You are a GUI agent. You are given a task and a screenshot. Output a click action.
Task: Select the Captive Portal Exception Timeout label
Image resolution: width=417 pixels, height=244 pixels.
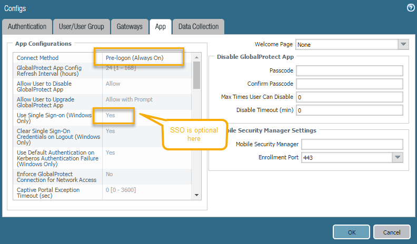(48, 193)
